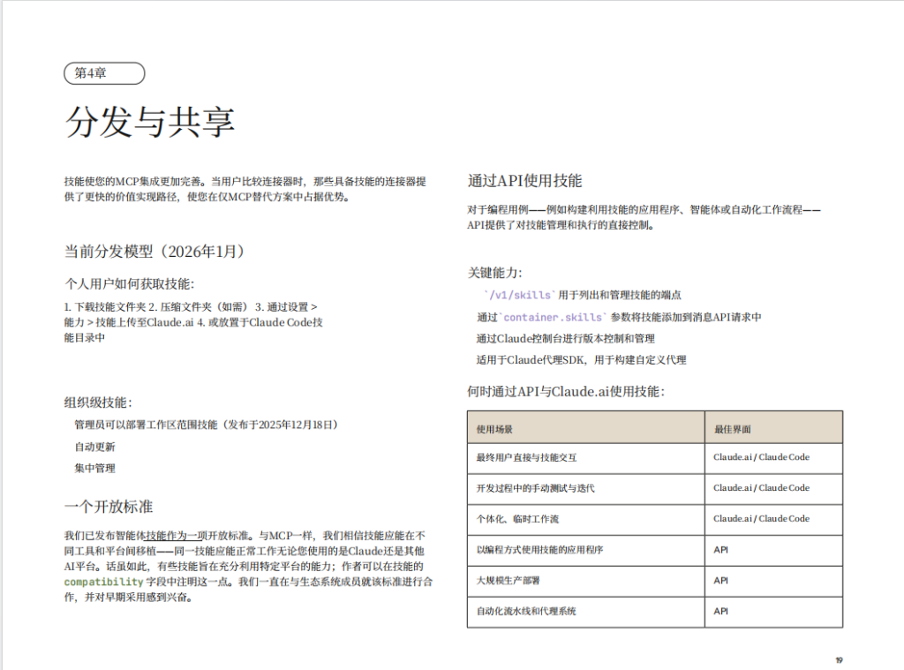Click the heading 分发与共享
904x670 pixels.
(150, 122)
